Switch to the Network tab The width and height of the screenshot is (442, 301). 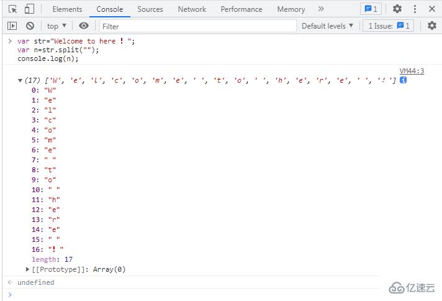(x=192, y=9)
